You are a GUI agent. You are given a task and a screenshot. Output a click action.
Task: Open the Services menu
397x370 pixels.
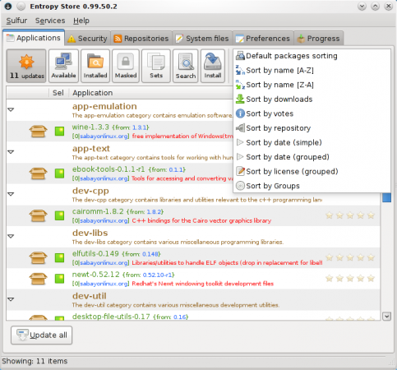pyautogui.click(x=50, y=21)
